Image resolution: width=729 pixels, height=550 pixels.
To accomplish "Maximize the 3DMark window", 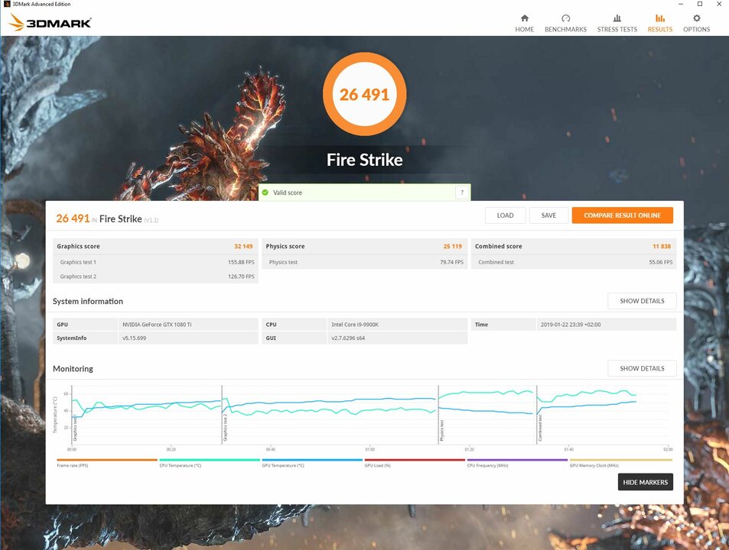I will pyautogui.click(x=700, y=4).
